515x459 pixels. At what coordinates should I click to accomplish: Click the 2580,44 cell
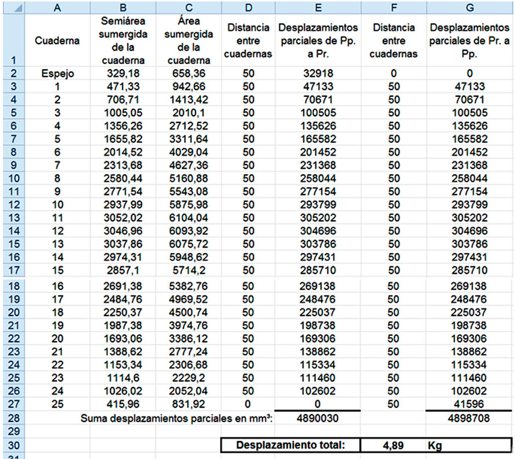tap(123, 178)
